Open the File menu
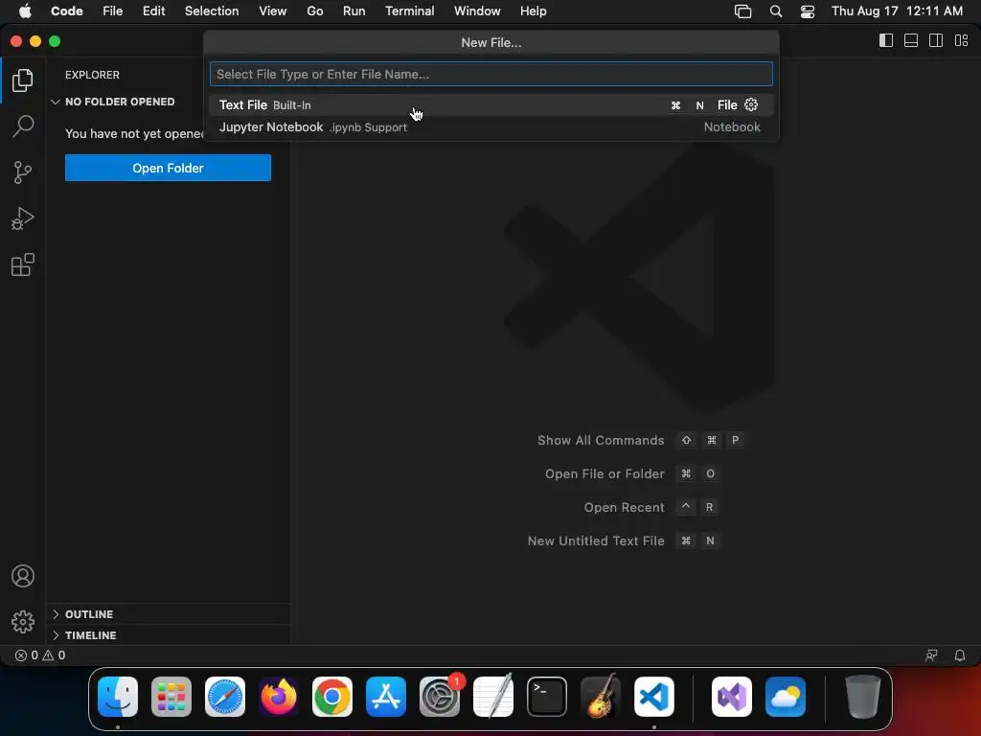Viewport: 981px width, 736px height. [113, 11]
